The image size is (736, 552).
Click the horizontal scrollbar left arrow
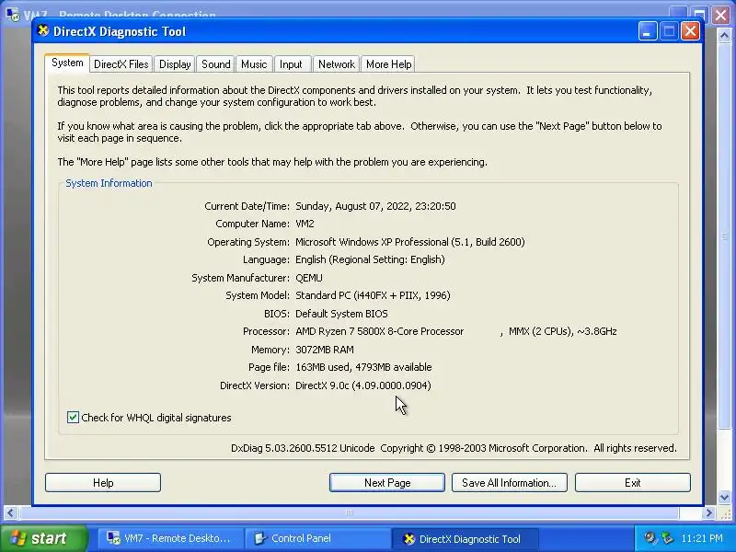click(x=10, y=512)
